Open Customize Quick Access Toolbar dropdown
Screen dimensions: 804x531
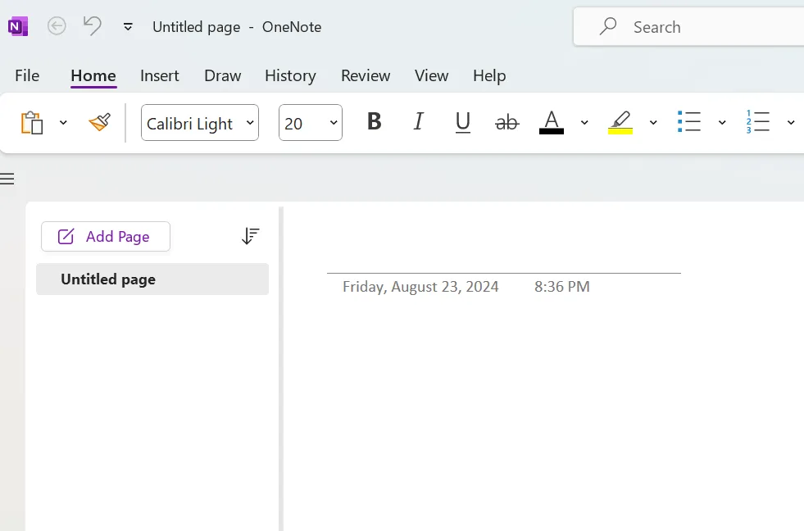point(128,27)
